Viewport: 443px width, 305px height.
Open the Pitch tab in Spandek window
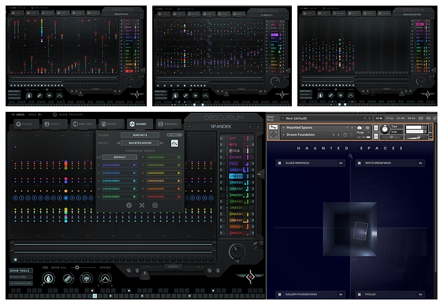click(55, 124)
